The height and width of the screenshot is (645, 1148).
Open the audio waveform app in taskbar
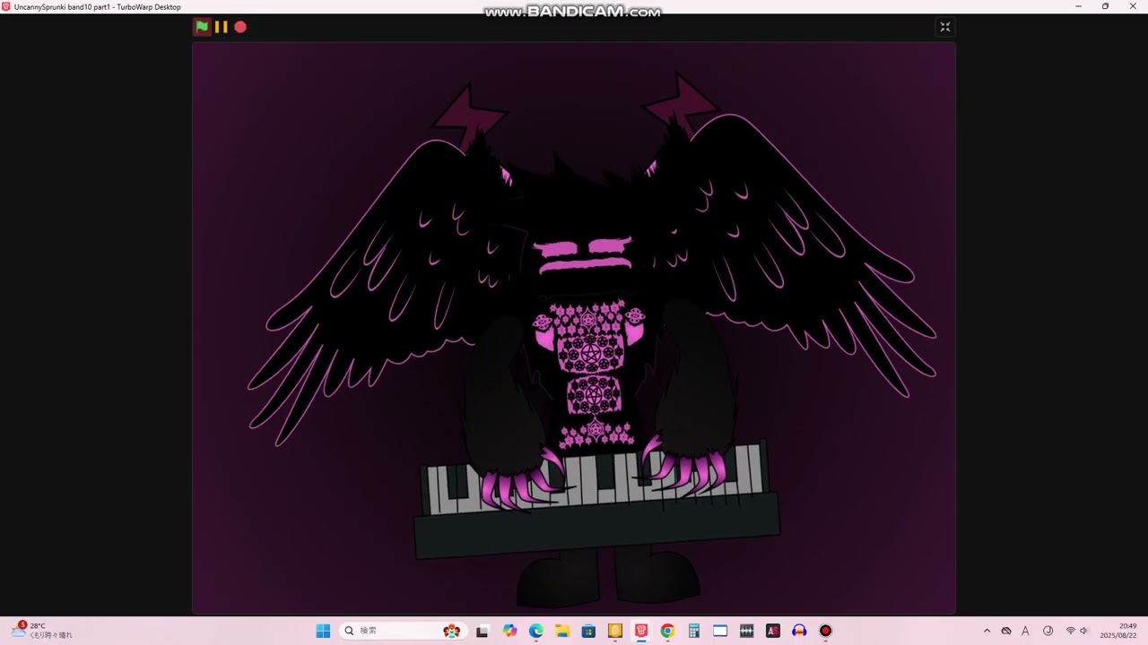[746, 631]
